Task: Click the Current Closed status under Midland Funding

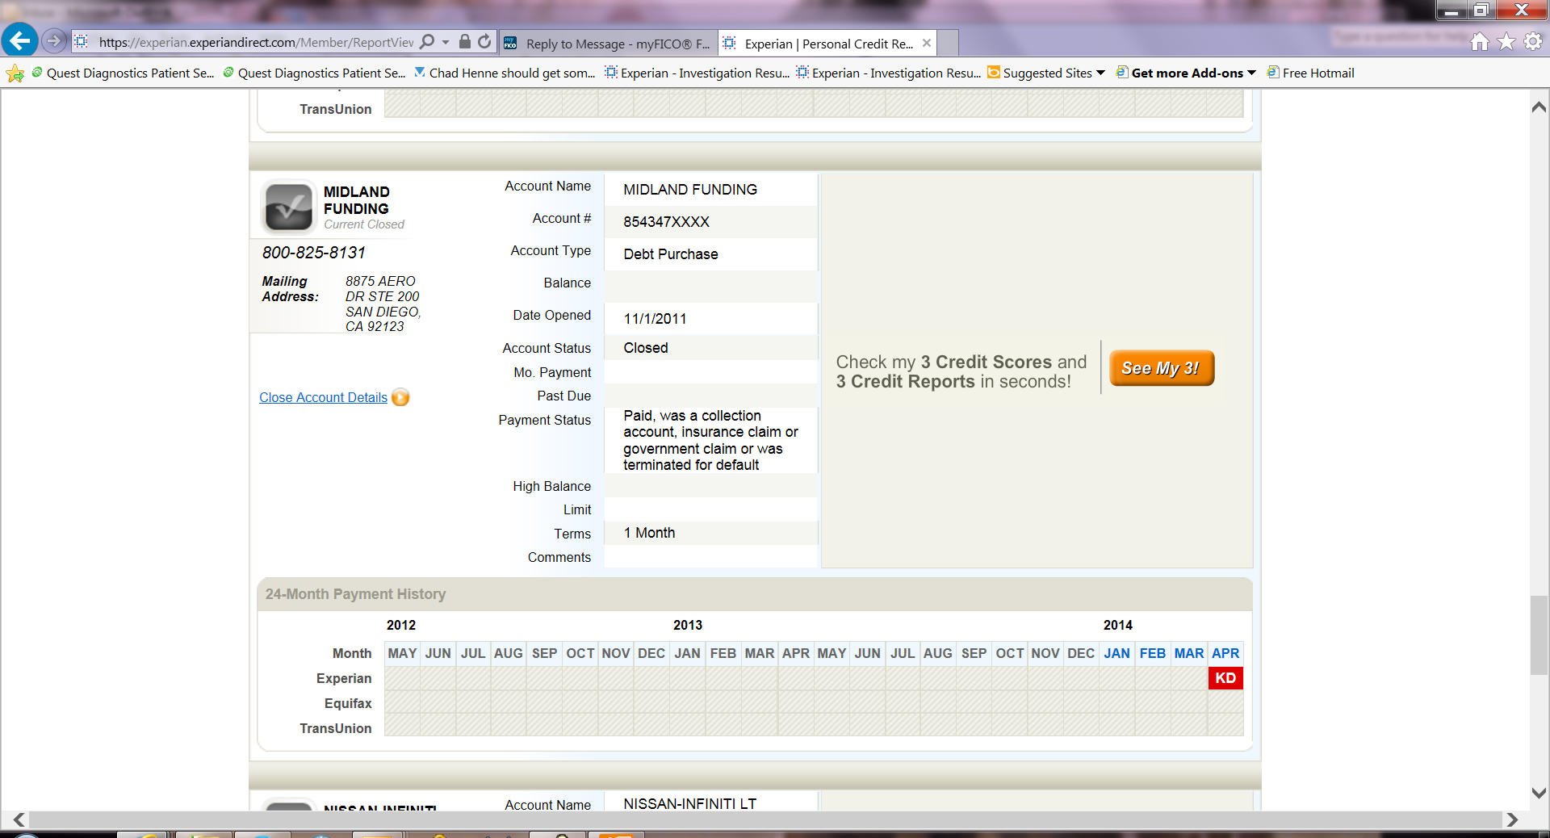Action: pos(364,224)
